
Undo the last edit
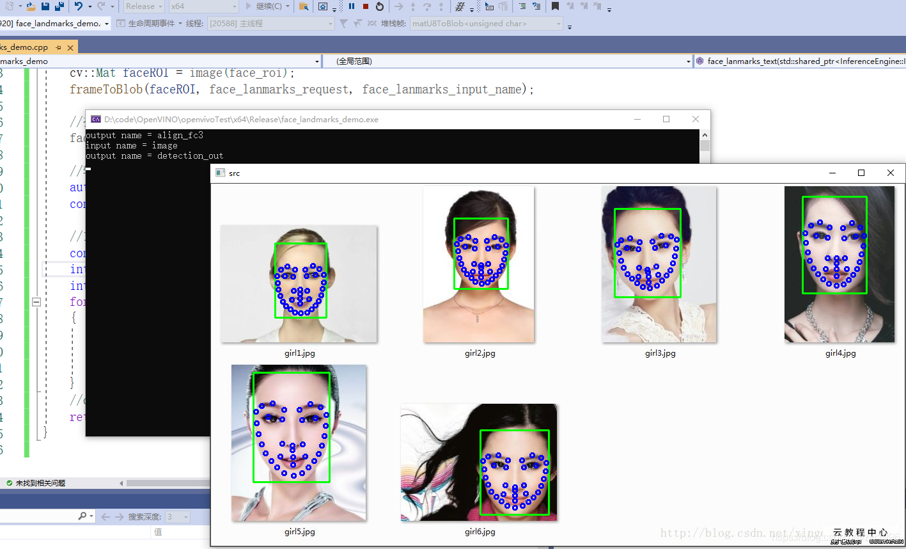(x=78, y=6)
